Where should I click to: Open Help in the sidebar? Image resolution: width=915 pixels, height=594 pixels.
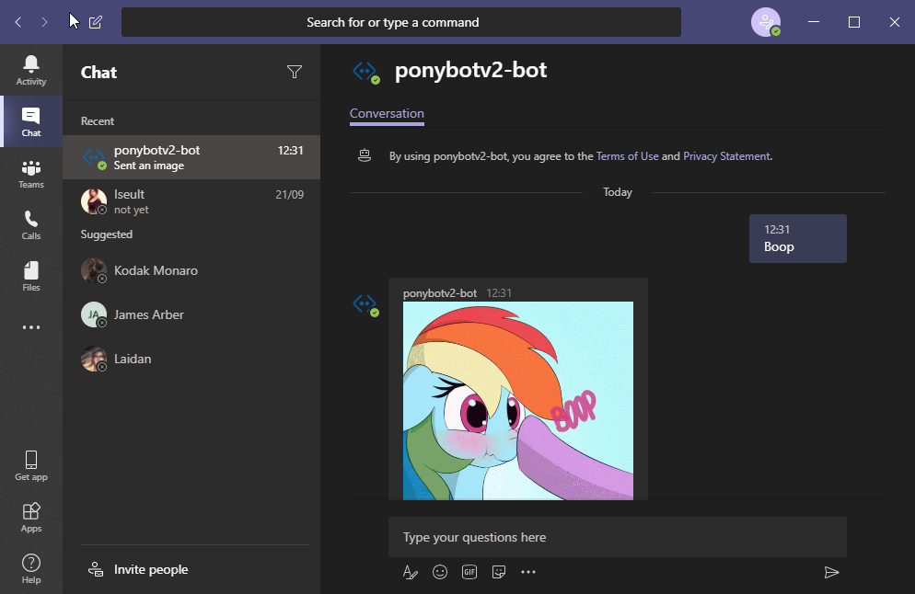click(31, 568)
